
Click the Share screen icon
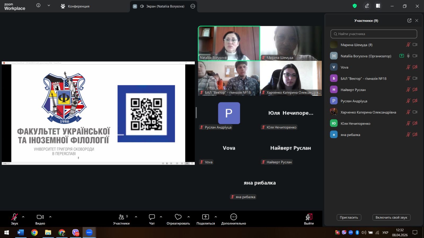pos(205,217)
